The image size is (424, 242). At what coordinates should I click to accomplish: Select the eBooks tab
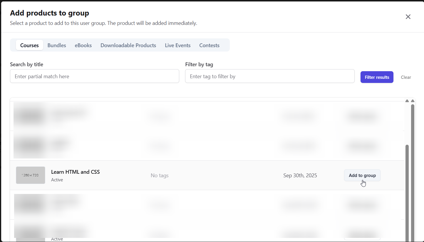[x=83, y=45]
